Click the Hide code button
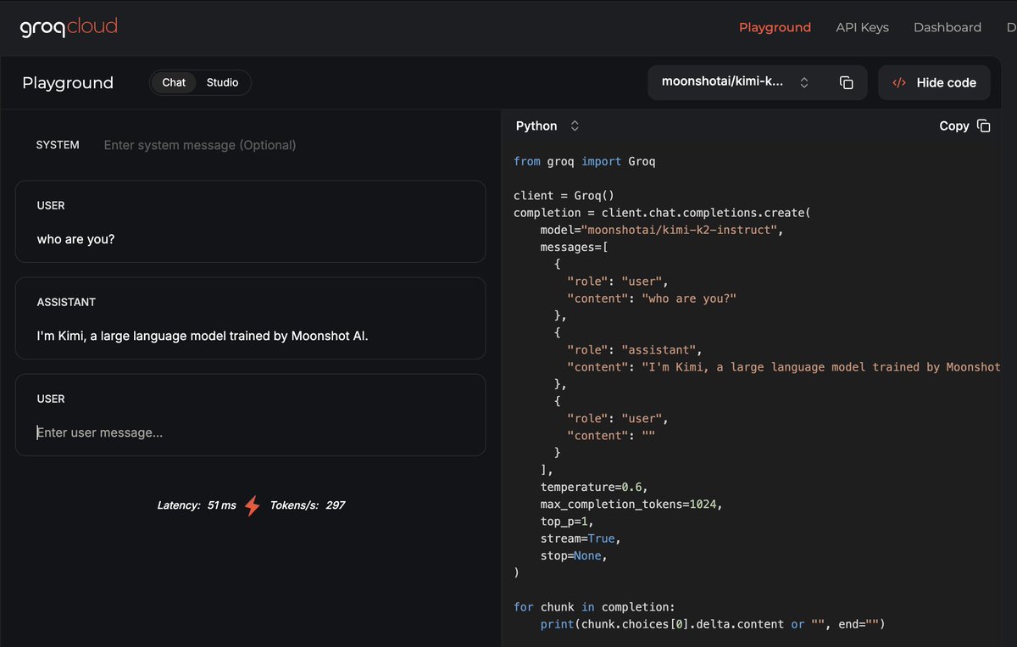 934,83
